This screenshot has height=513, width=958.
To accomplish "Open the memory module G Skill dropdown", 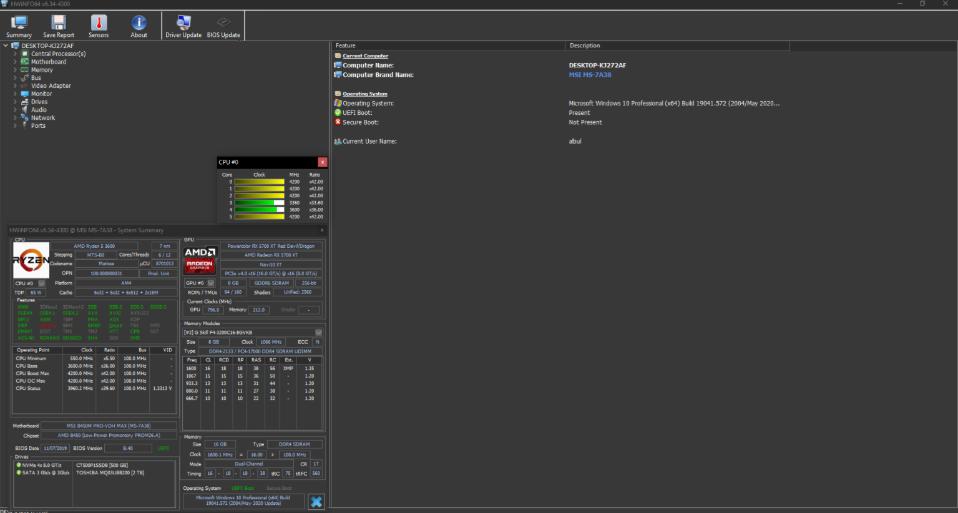I will click(318, 333).
